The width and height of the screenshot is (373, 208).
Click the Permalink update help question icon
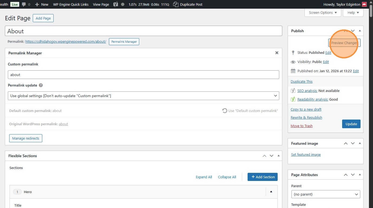pos(41,85)
